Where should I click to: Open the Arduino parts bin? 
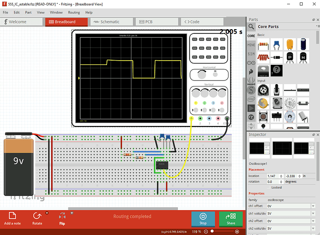click(251, 63)
